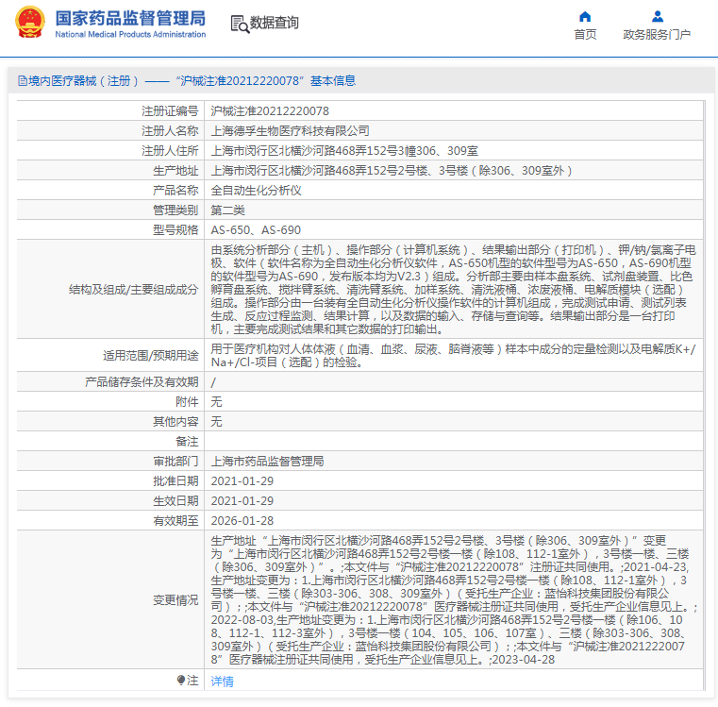Open 政务服务门户 menu item

(x=657, y=34)
